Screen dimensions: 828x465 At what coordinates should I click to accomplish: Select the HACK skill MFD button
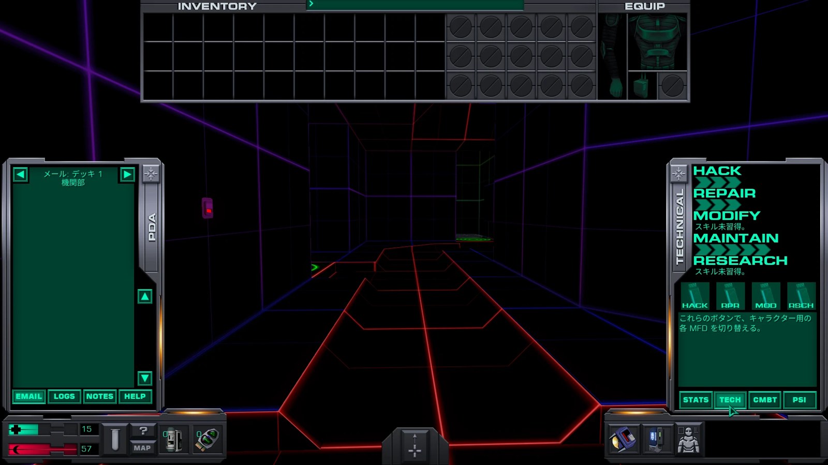(x=694, y=296)
